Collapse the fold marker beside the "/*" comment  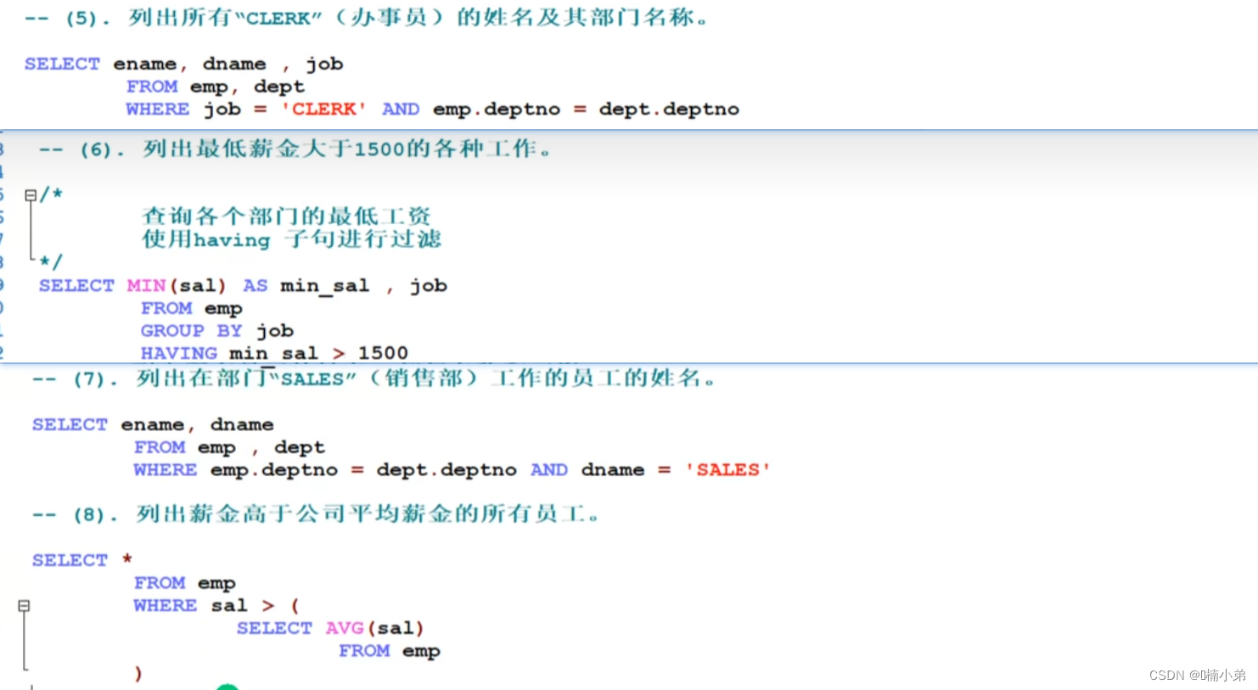tap(31, 195)
